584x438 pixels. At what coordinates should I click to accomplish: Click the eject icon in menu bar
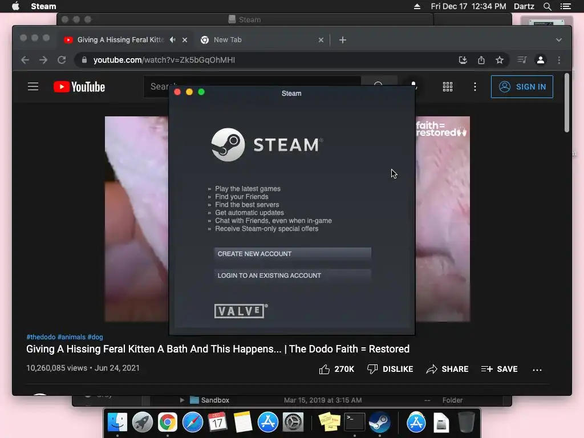(417, 6)
